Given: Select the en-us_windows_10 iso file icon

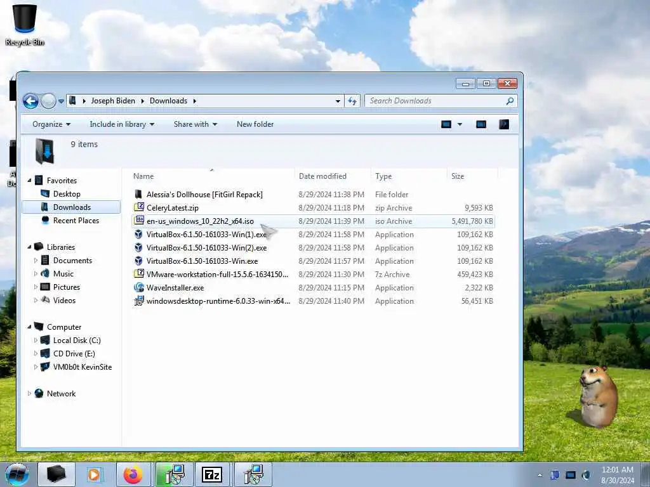Looking at the screenshot, I should [x=138, y=221].
